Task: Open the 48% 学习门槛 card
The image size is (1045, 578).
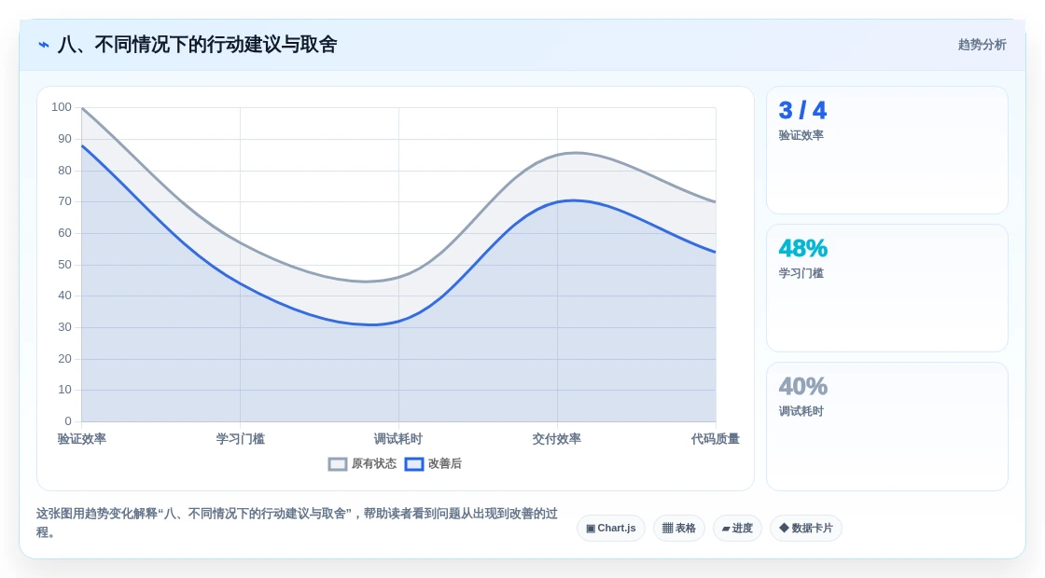Action: click(x=887, y=288)
